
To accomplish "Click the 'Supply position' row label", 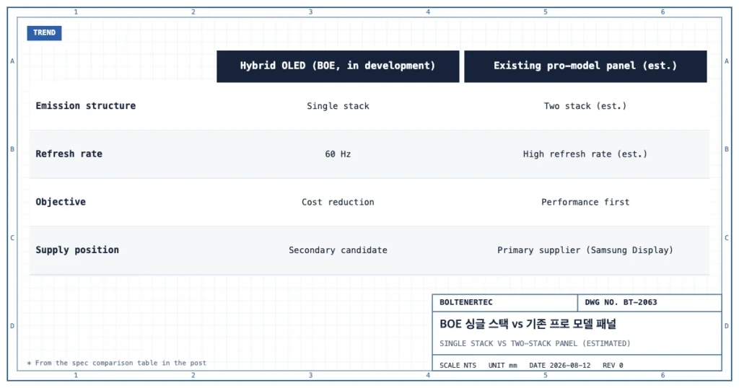I will point(77,250).
